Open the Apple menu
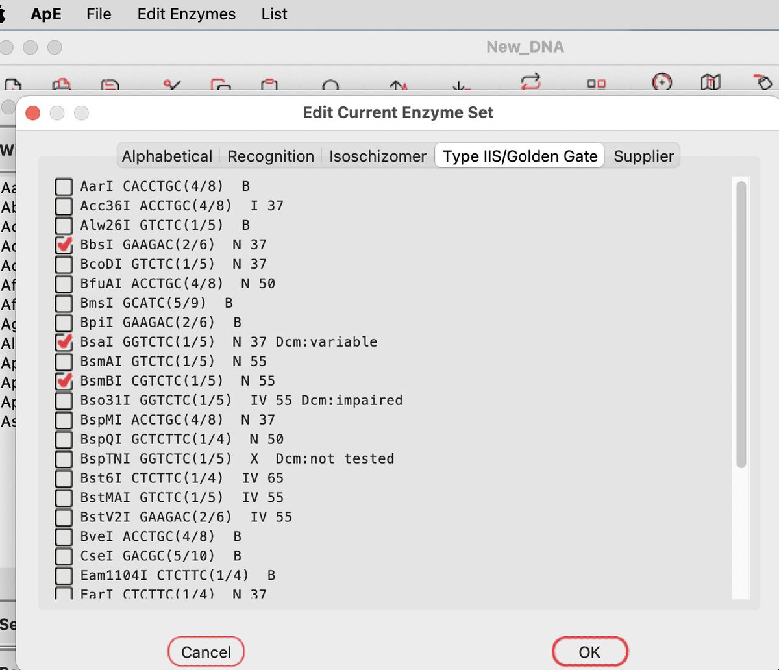The width and height of the screenshot is (779, 670). [2, 14]
